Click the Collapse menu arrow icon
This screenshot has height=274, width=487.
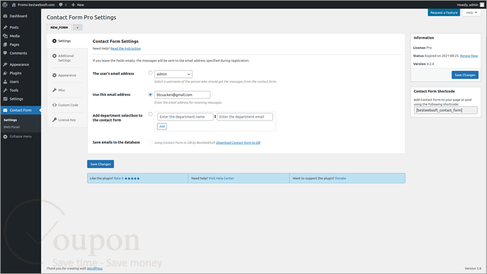click(x=5, y=137)
